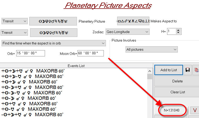Click the Delete button
Viewport: 199px width, 118px height.
point(177,81)
